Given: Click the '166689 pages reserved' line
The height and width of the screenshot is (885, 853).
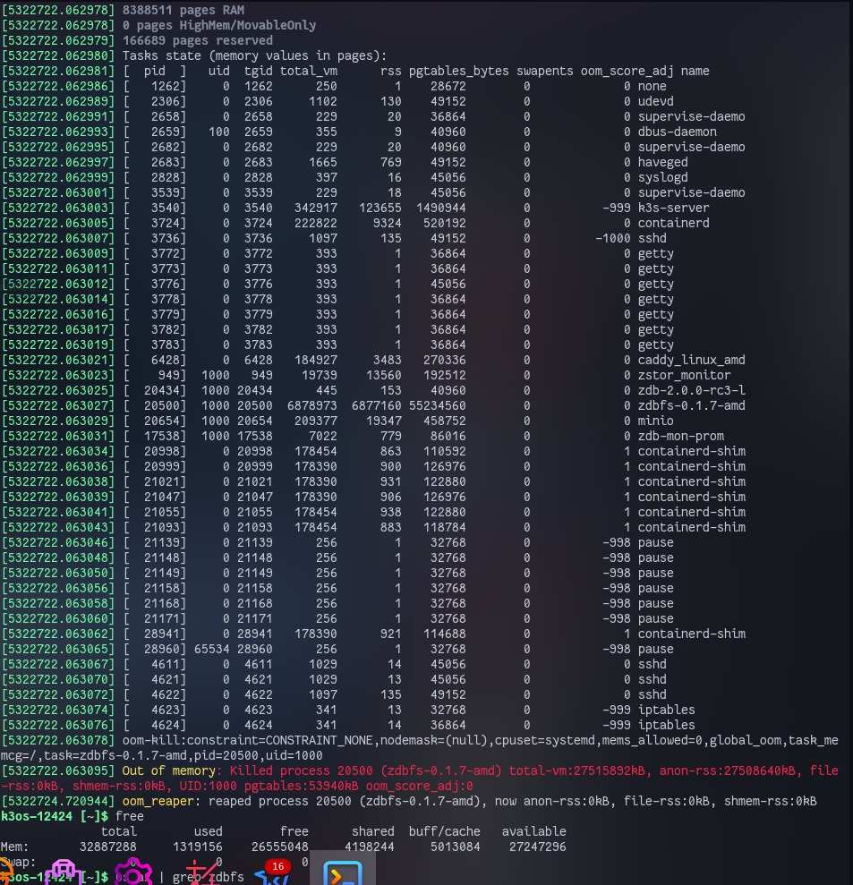Looking at the screenshot, I should point(198,40).
